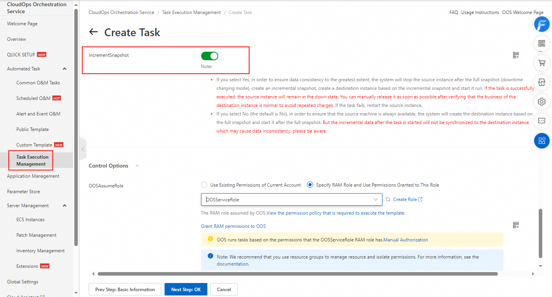Screen dimensions: 552x297
Task: Open ECS Instances in sidebar
Action: pyautogui.click(x=30, y=220)
